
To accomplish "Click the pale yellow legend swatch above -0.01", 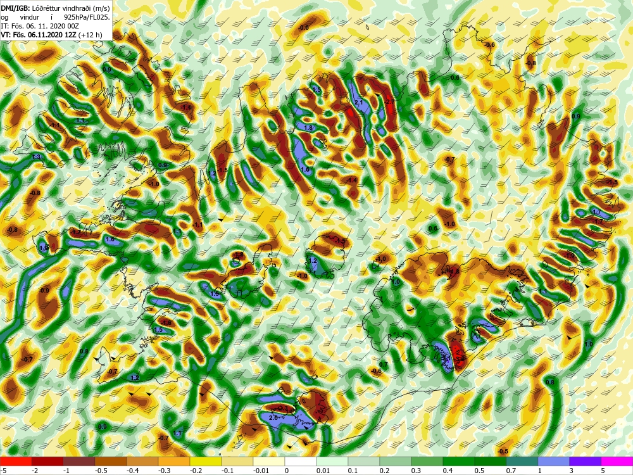I will [269, 461].
